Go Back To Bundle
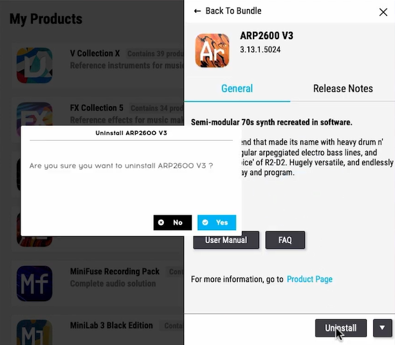Viewport: 395px width, 345px height. click(x=228, y=11)
